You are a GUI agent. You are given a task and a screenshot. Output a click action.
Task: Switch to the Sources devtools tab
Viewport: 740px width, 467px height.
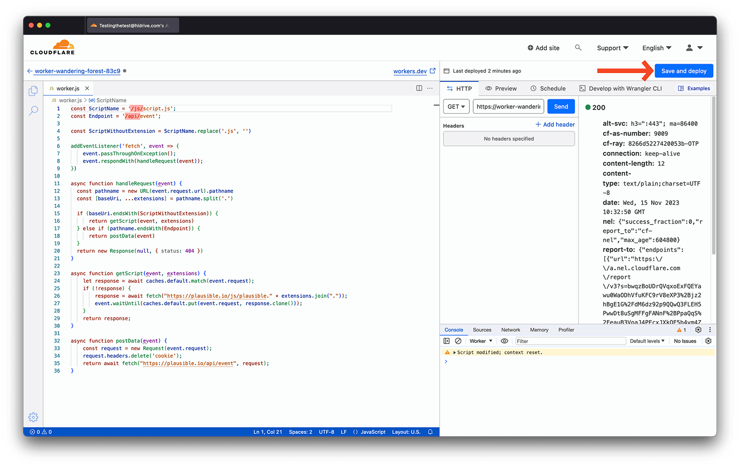point(482,330)
